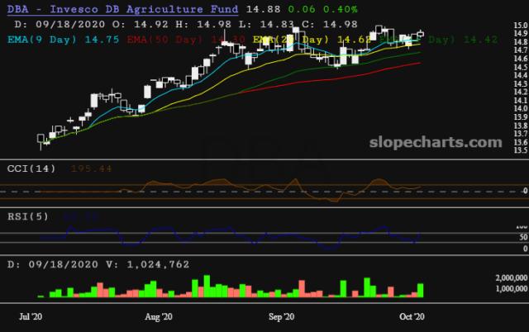Click the last green volume bar near Oct '20
This screenshot has height=332, width=529.
421,290
